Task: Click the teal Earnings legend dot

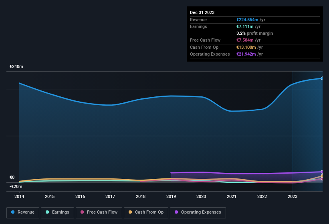Action: pyautogui.click(x=47, y=212)
